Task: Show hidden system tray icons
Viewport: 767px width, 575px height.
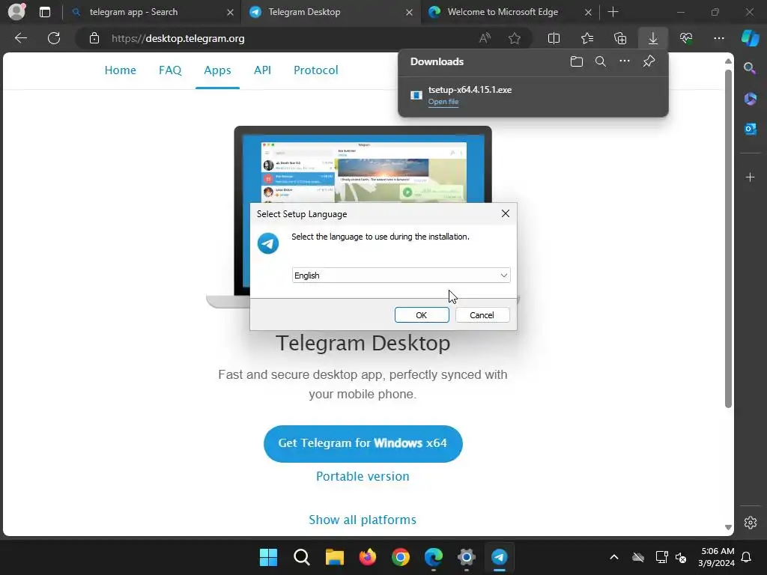Action: pos(614,557)
